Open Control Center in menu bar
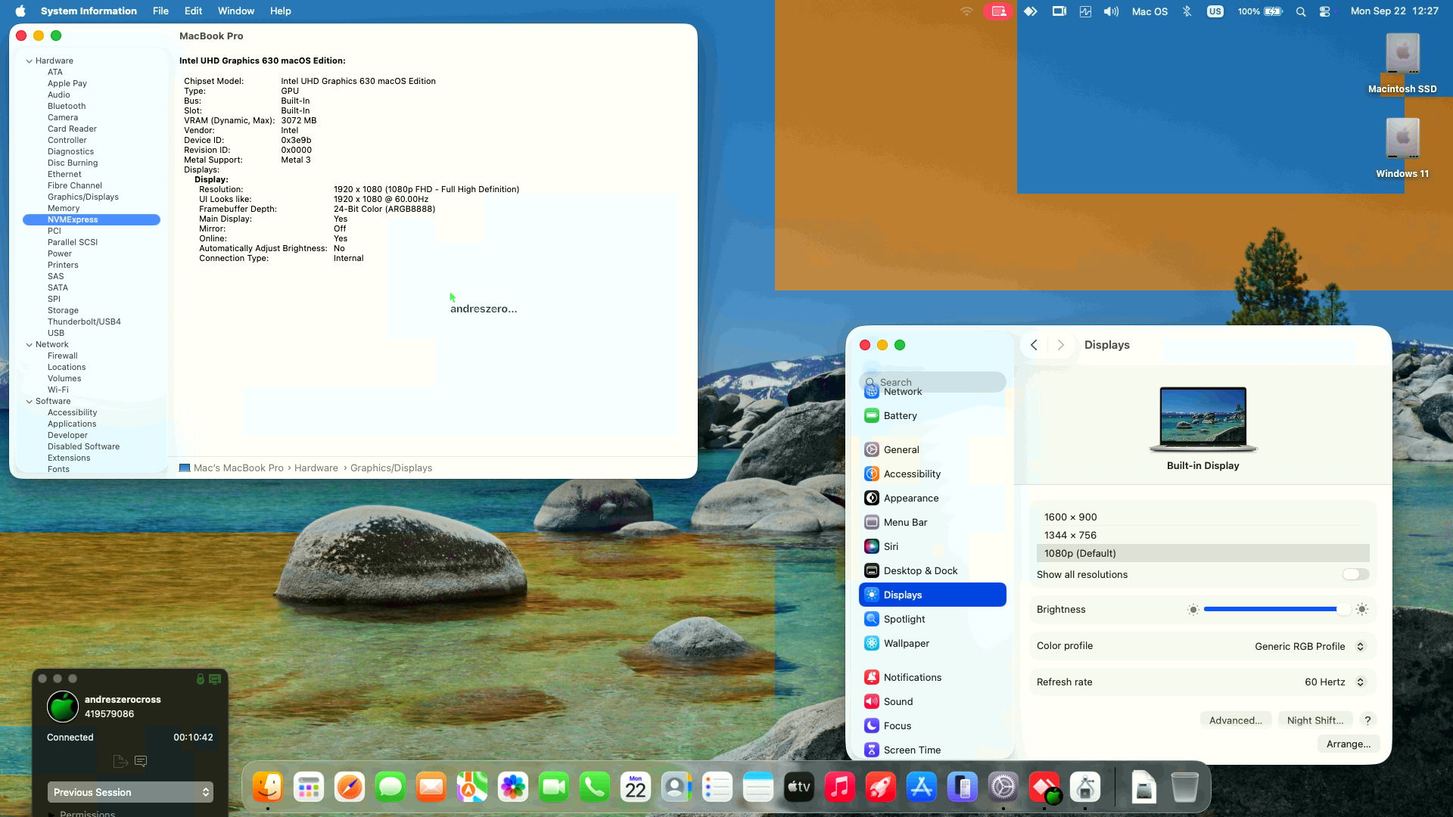The image size is (1453, 817). point(1324,11)
